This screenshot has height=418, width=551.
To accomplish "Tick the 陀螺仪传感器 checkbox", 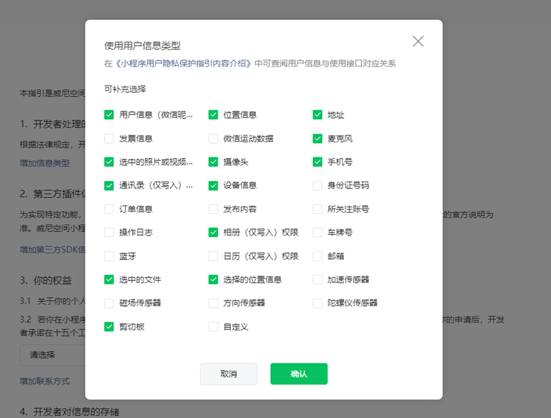I will 318,303.
